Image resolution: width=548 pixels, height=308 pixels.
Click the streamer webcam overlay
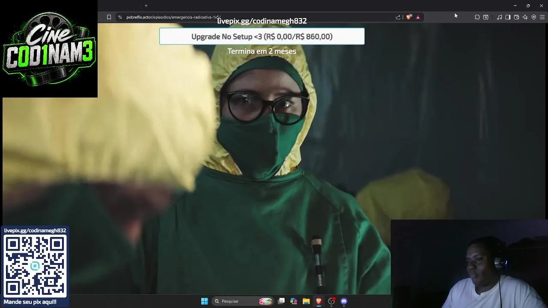(x=469, y=264)
